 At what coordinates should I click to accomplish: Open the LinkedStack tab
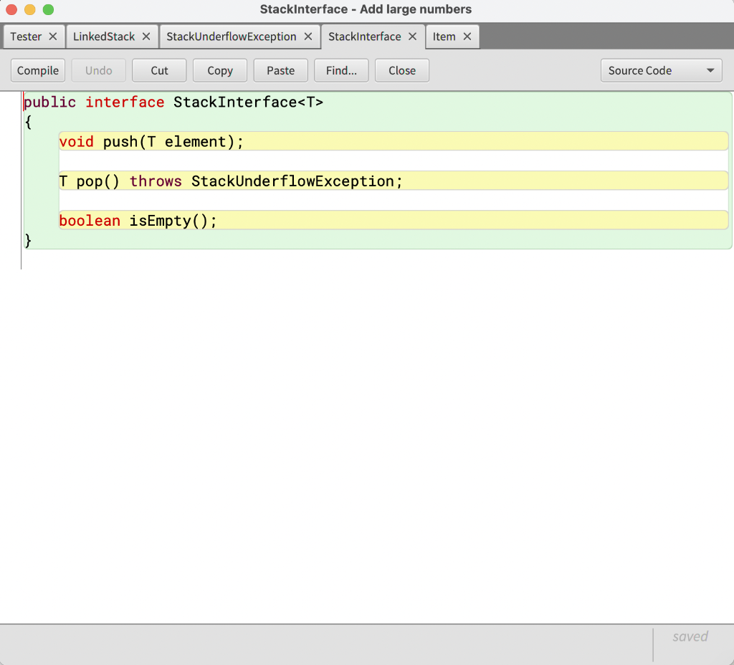104,36
